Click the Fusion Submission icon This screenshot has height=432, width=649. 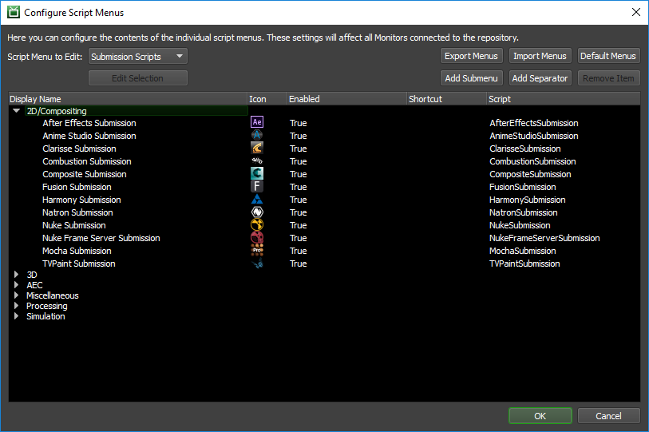(257, 187)
